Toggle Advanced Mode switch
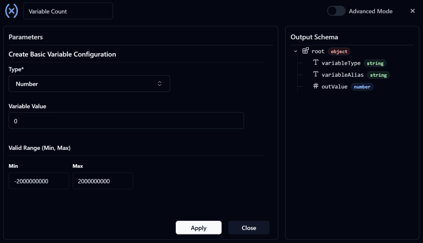423x243 pixels. [336, 11]
